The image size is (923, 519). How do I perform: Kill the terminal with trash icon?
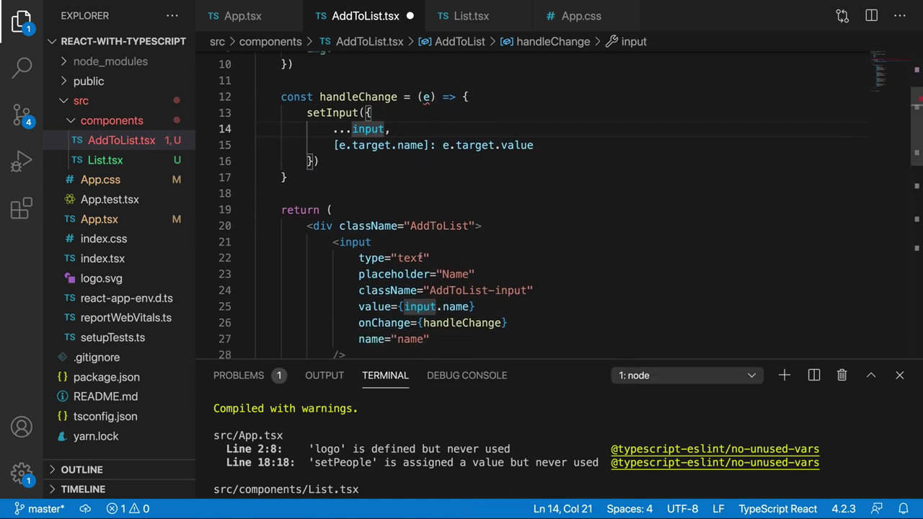tap(842, 375)
